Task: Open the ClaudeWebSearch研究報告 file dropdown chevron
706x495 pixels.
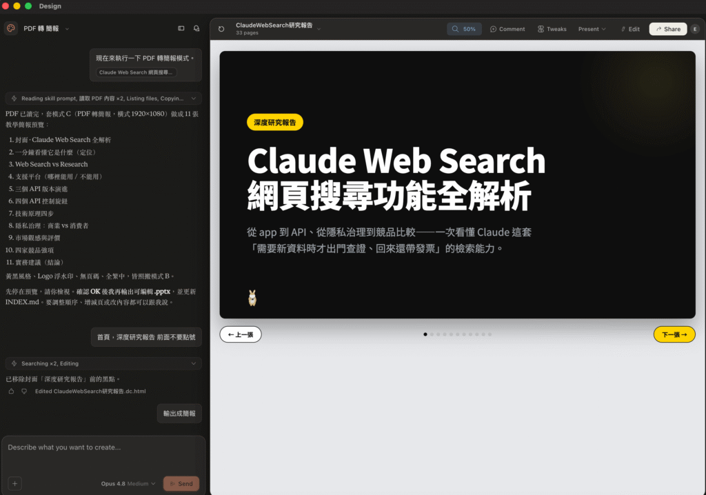Action: [x=319, y=29]
